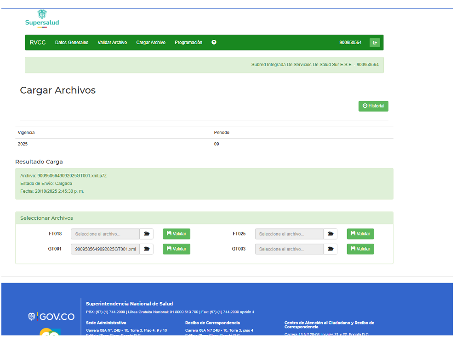Screen dimensions: 456x340
Task: Click the logout icon in navbar
Action: pos(375,43)
